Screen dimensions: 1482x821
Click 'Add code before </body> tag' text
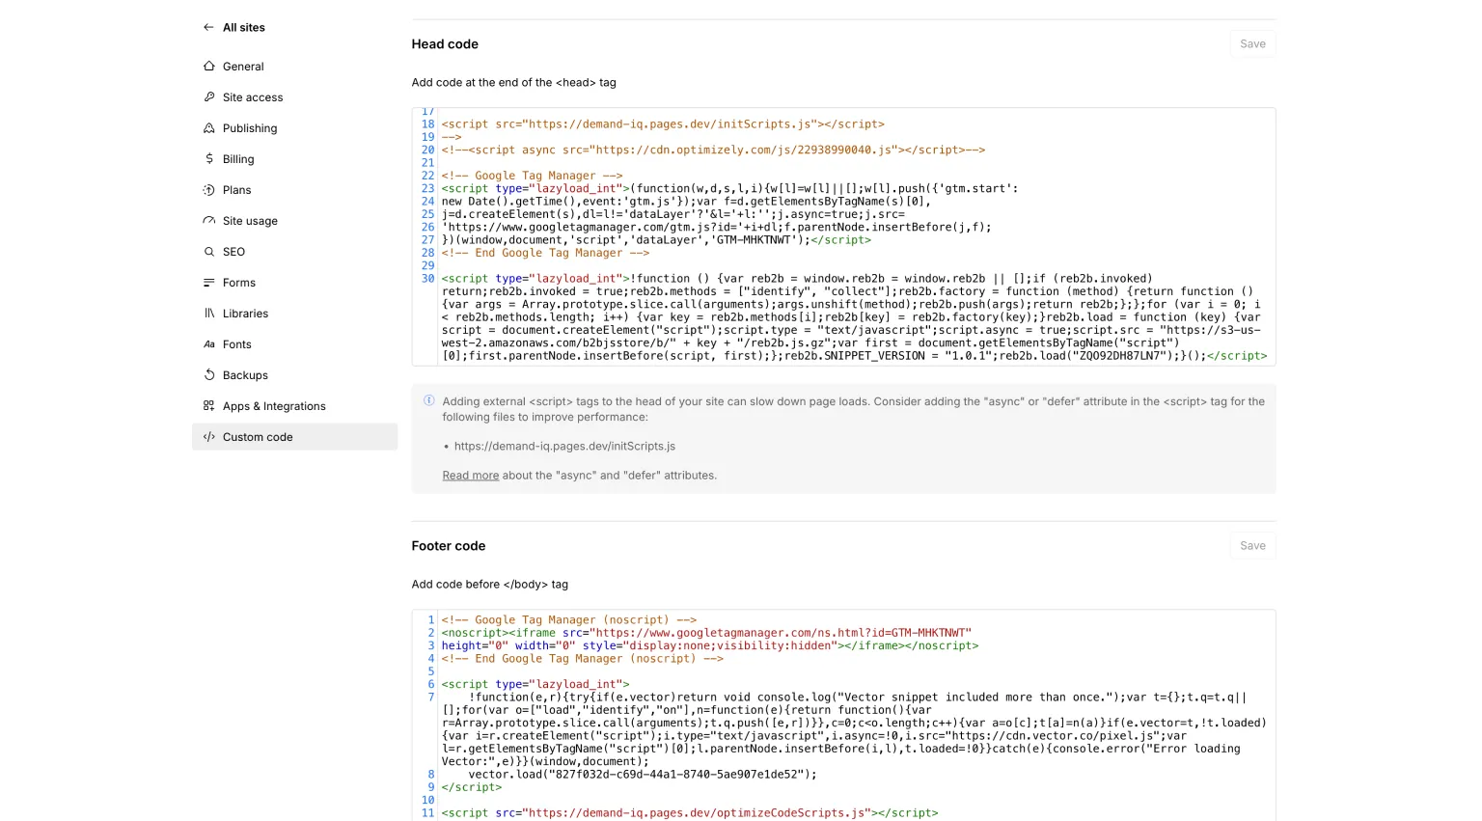click(490, 585)
